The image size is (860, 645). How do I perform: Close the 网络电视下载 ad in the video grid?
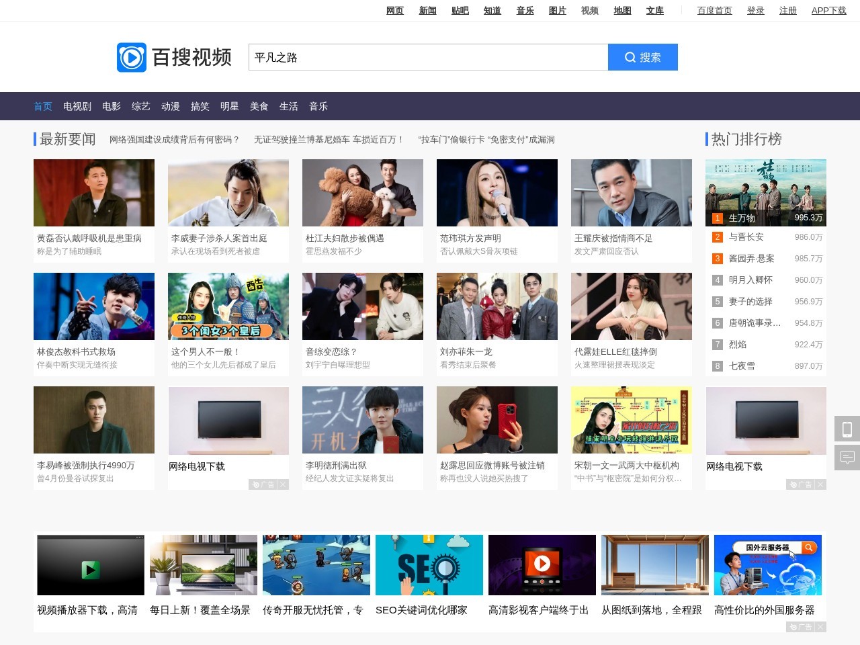coord(284,484)
